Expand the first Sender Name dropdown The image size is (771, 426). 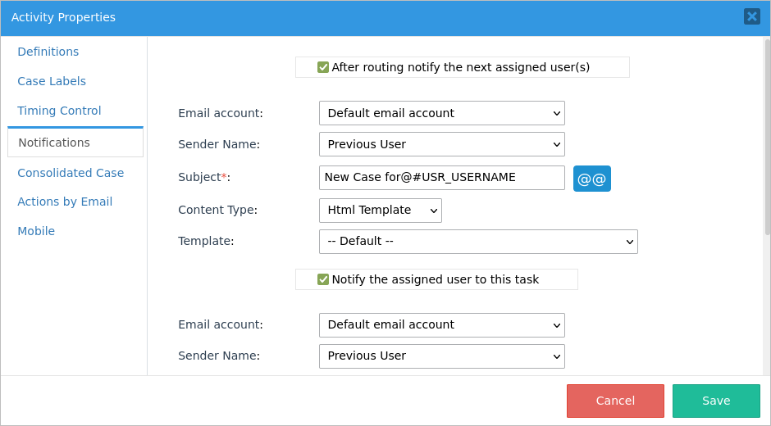click(x=441, y=144)
